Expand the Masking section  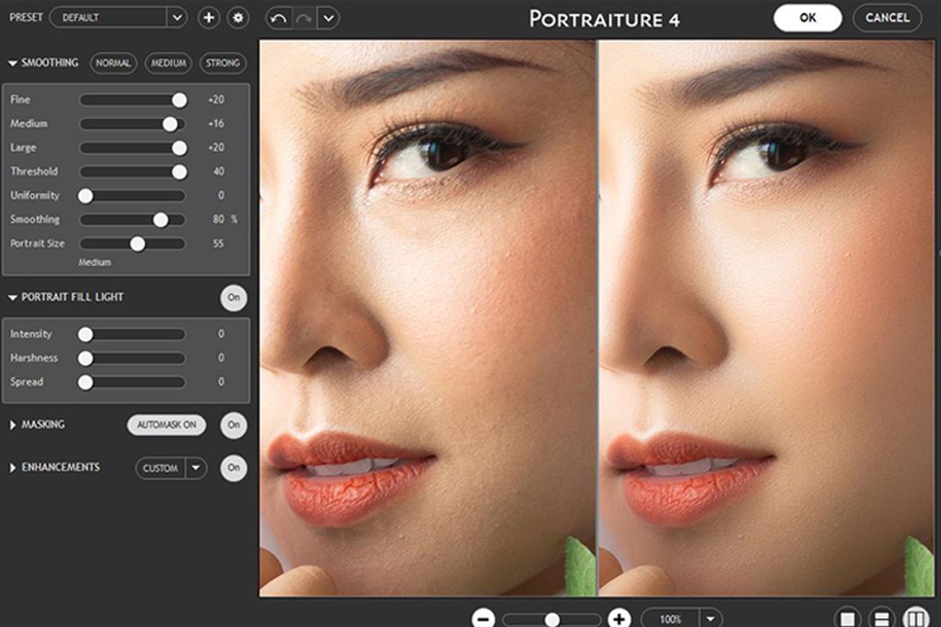coord(13,425)
